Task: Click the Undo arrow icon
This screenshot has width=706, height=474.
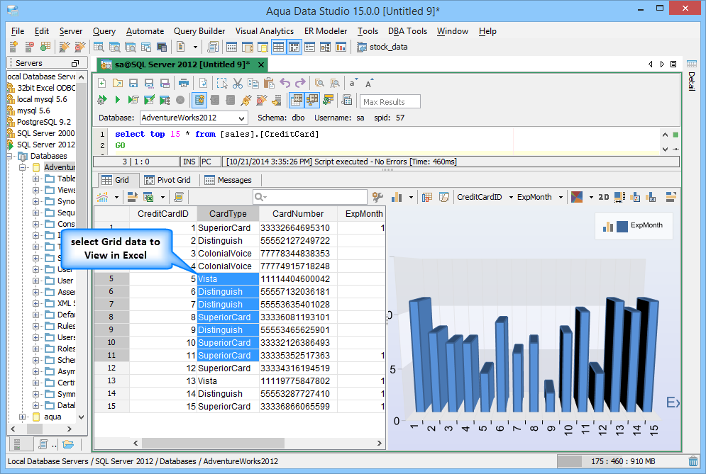Action: [x=285, y=83]
